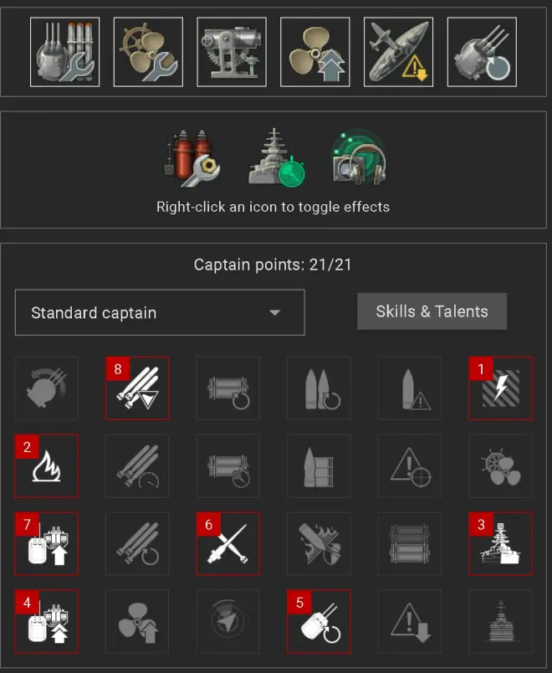Select the turret reload upgrade icon
The image size is (552, 673).
[482, 52]
